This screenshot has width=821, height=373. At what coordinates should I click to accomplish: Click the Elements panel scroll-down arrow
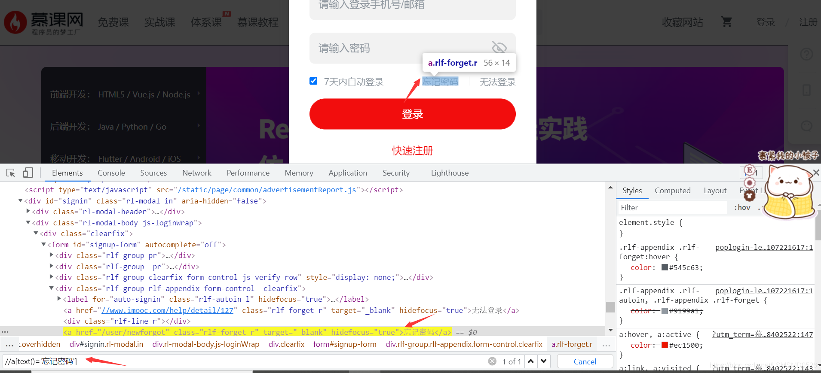[x=610, y=330]
